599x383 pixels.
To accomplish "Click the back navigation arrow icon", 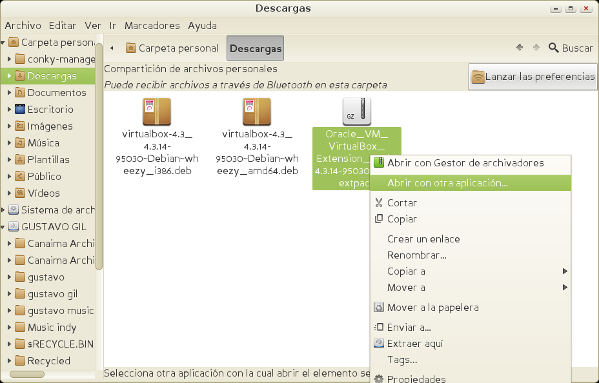I will 519,48.
